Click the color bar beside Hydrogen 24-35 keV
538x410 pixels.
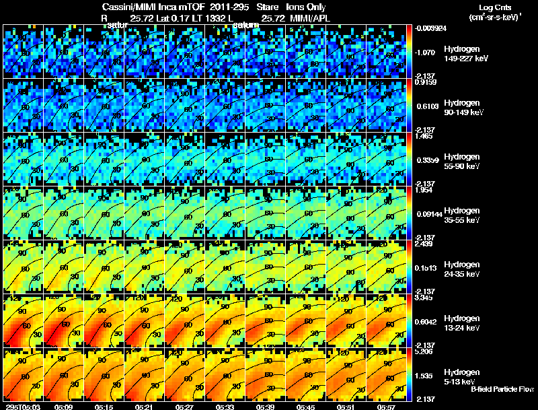pyautogui.click(x=409, y=267)
